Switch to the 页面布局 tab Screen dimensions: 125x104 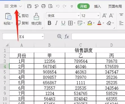click(x=115, y=6)
